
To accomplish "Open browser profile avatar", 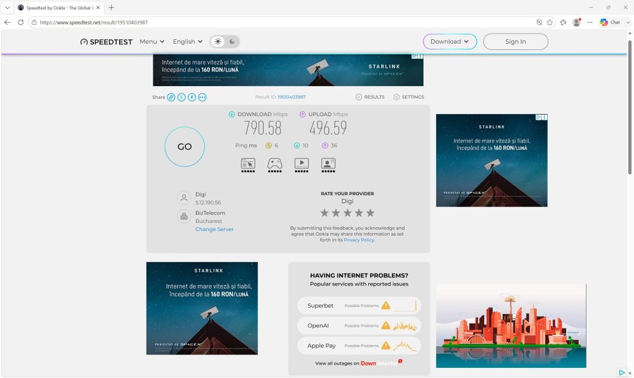I will pos(576,22).
